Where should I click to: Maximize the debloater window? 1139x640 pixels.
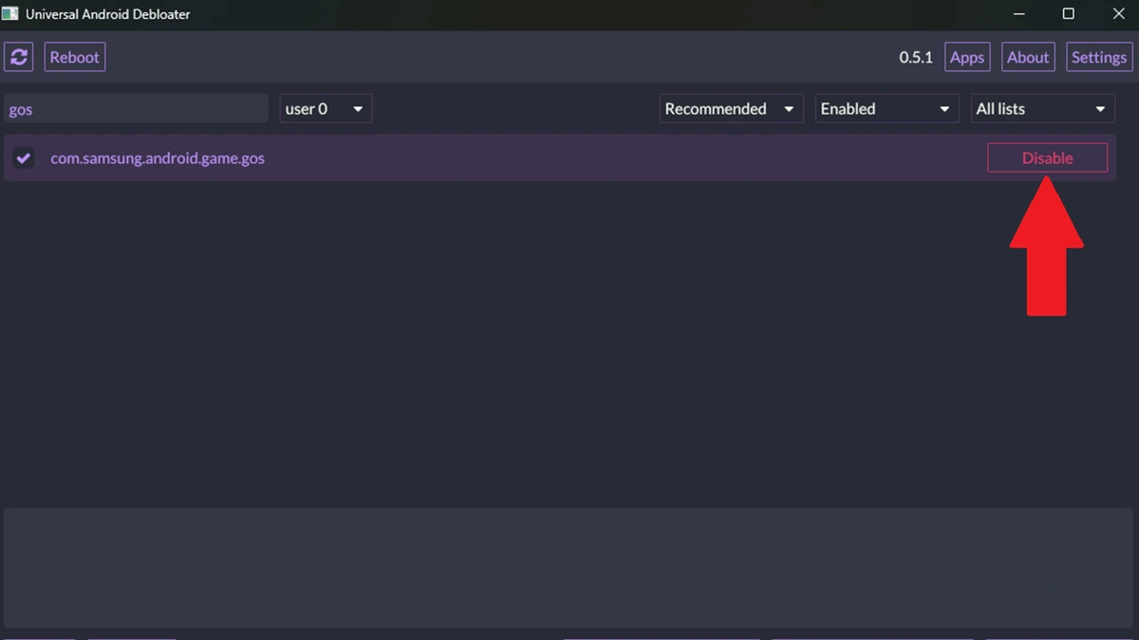point(1068,14)
